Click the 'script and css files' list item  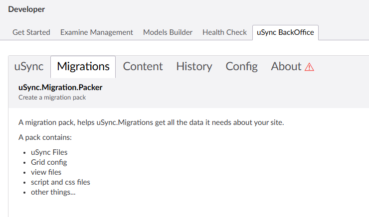[60, 182]
